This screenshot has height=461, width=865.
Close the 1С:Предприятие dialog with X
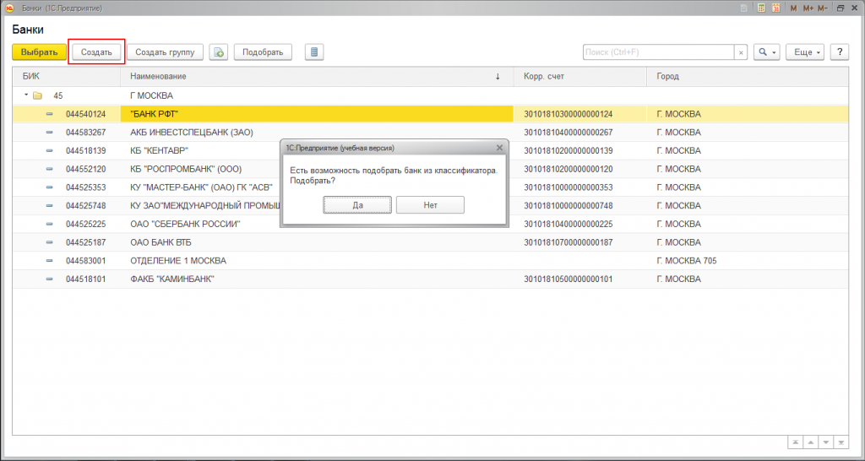pos(499,148)
